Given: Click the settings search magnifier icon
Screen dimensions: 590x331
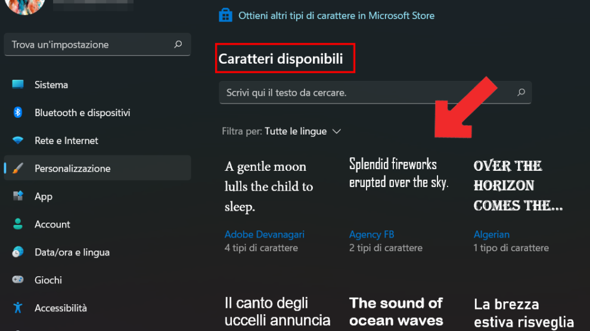Looking at the screenshot, I should pos(178,45).
